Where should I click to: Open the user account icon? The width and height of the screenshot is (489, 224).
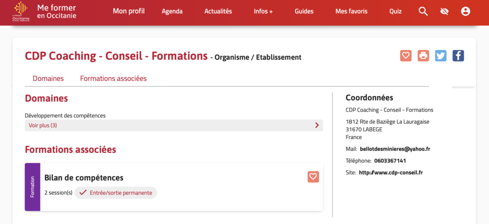coord(465,11)
